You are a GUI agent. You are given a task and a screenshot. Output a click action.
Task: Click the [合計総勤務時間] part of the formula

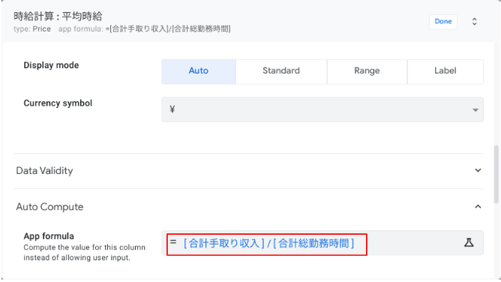point(313,244)
